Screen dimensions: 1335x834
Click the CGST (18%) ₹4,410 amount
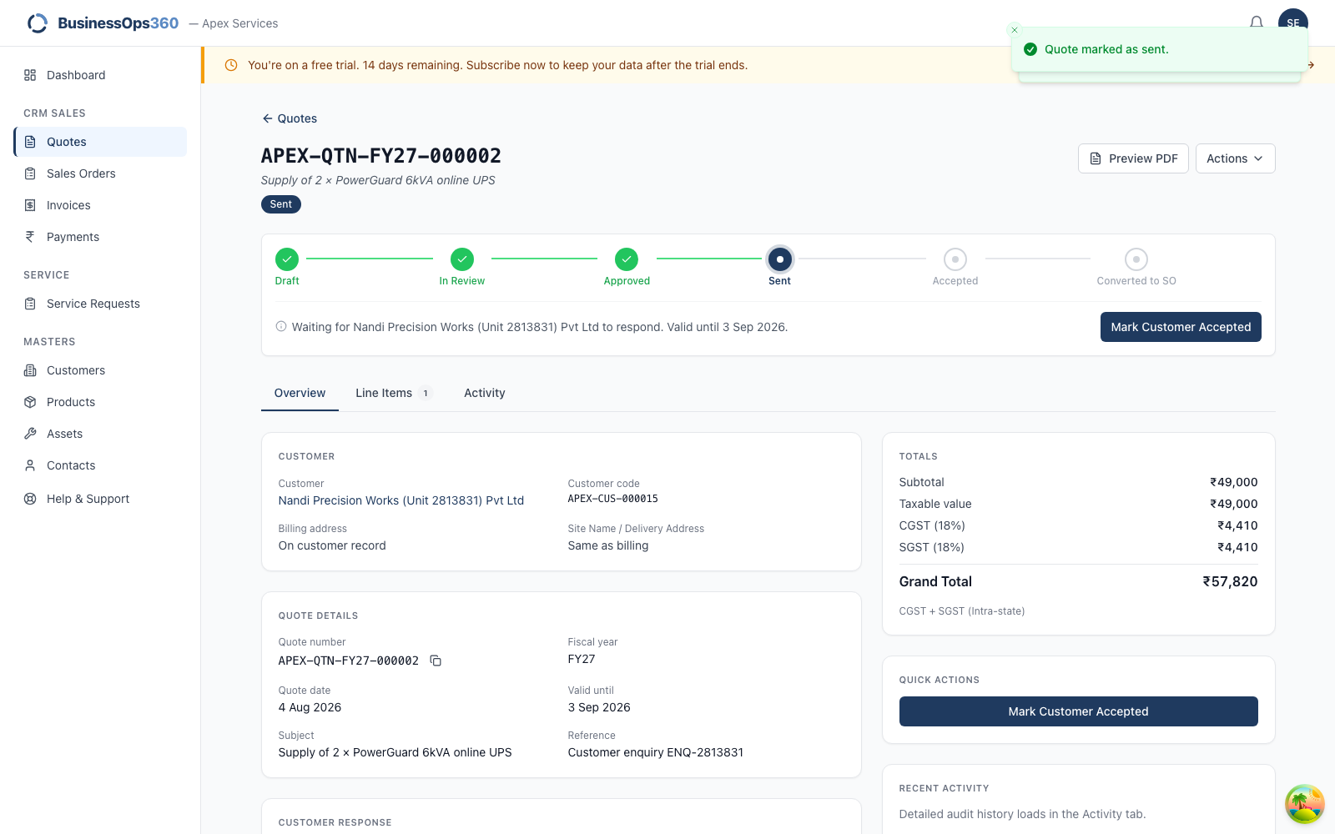(1237, 525)
